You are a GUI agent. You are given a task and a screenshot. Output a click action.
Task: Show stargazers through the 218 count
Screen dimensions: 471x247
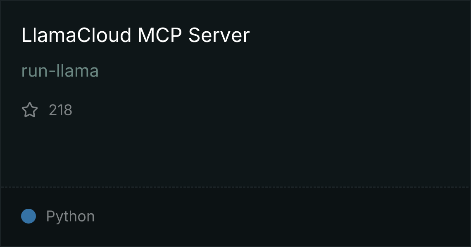point(60,110)
